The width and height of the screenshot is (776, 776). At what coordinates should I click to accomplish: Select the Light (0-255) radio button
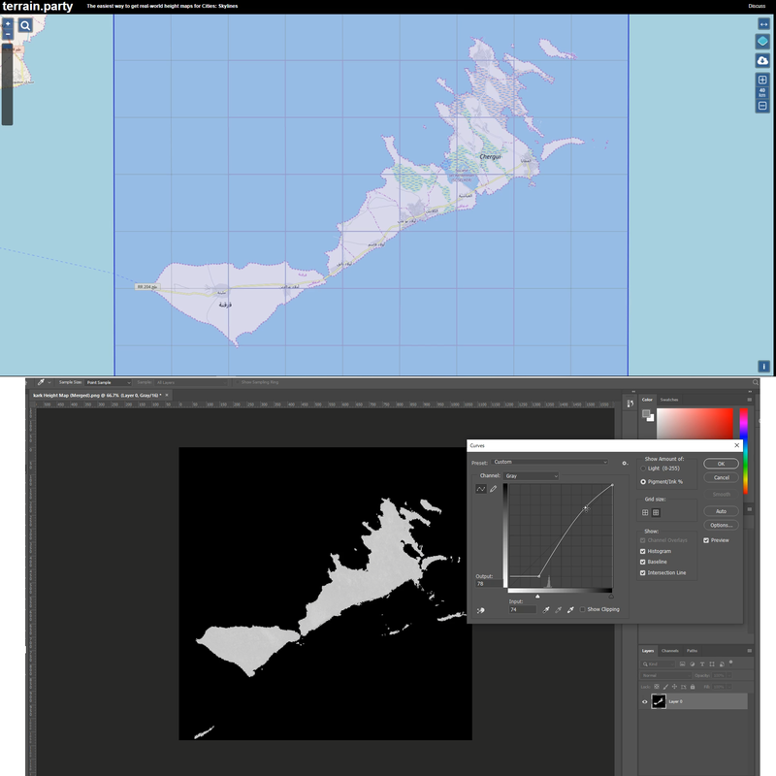pos(643,469)
